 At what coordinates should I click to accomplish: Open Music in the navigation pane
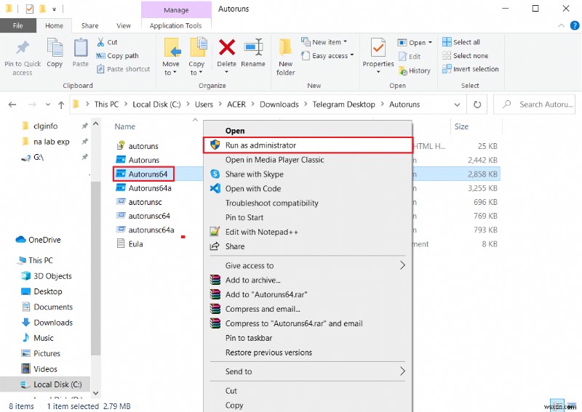click(44, 338)
